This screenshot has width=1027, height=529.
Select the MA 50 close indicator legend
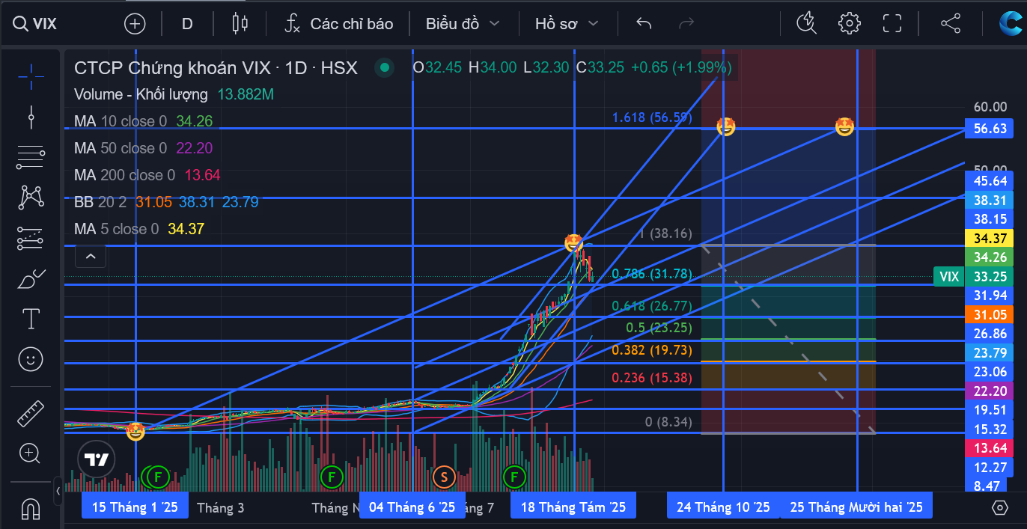[143, 148]
